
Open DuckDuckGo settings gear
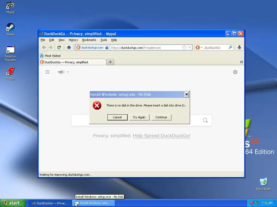(x=235, y=72)
